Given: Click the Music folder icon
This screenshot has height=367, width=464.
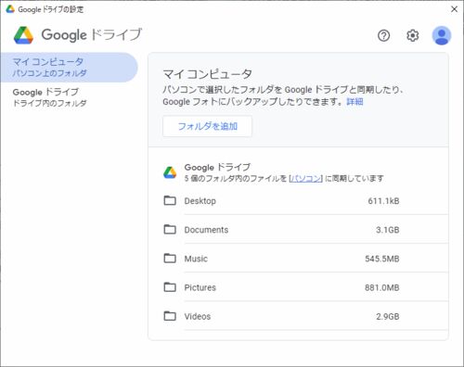Looking at the screenshot, I should click(170, 258).
